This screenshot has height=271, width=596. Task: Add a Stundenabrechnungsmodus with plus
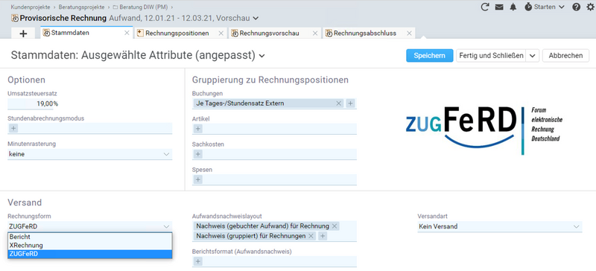coord(13,129)
